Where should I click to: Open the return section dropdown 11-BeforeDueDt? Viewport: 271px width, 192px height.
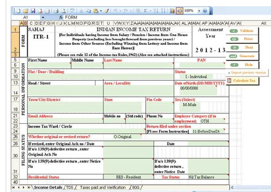[208, 131]
